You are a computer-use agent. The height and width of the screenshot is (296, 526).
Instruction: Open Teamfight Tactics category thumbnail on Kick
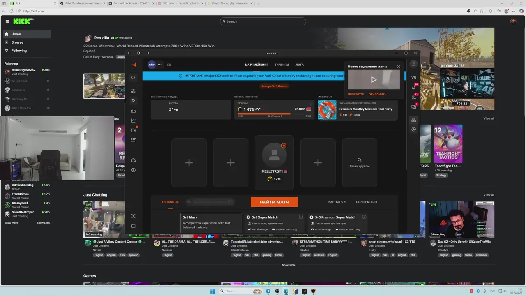(448, 144)
